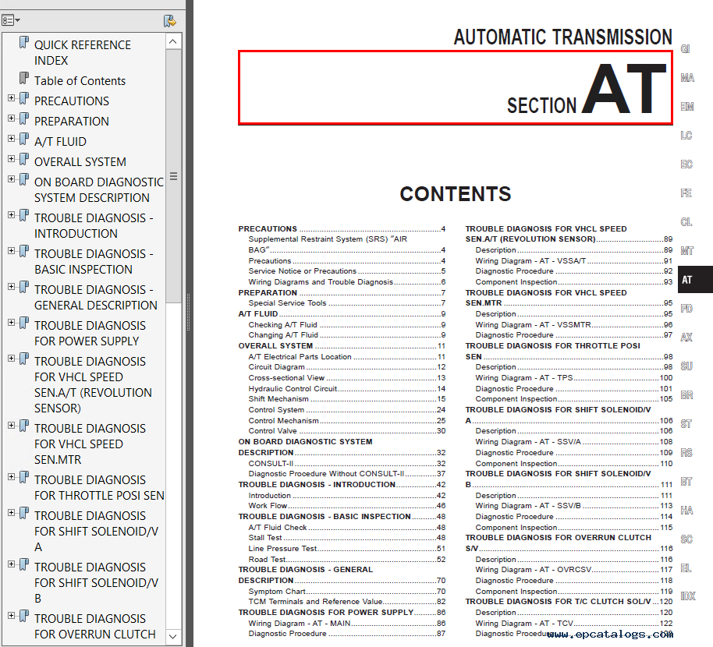
Task: Expand the A/T FLUID bookmark
Action: (12, 139)
